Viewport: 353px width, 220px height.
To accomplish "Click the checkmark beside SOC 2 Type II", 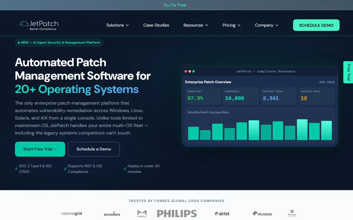I will (x=16, y=169).
